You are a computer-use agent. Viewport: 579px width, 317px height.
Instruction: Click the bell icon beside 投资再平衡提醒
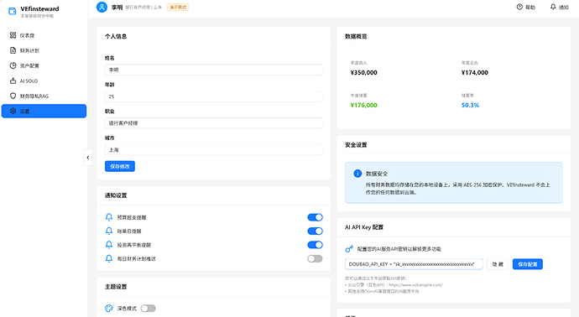109,245
